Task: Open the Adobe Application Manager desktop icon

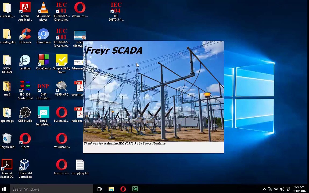Action: (25, 12)
